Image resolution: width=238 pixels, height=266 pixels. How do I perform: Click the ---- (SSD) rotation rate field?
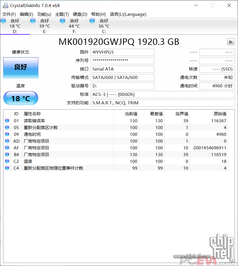(217, 69)
